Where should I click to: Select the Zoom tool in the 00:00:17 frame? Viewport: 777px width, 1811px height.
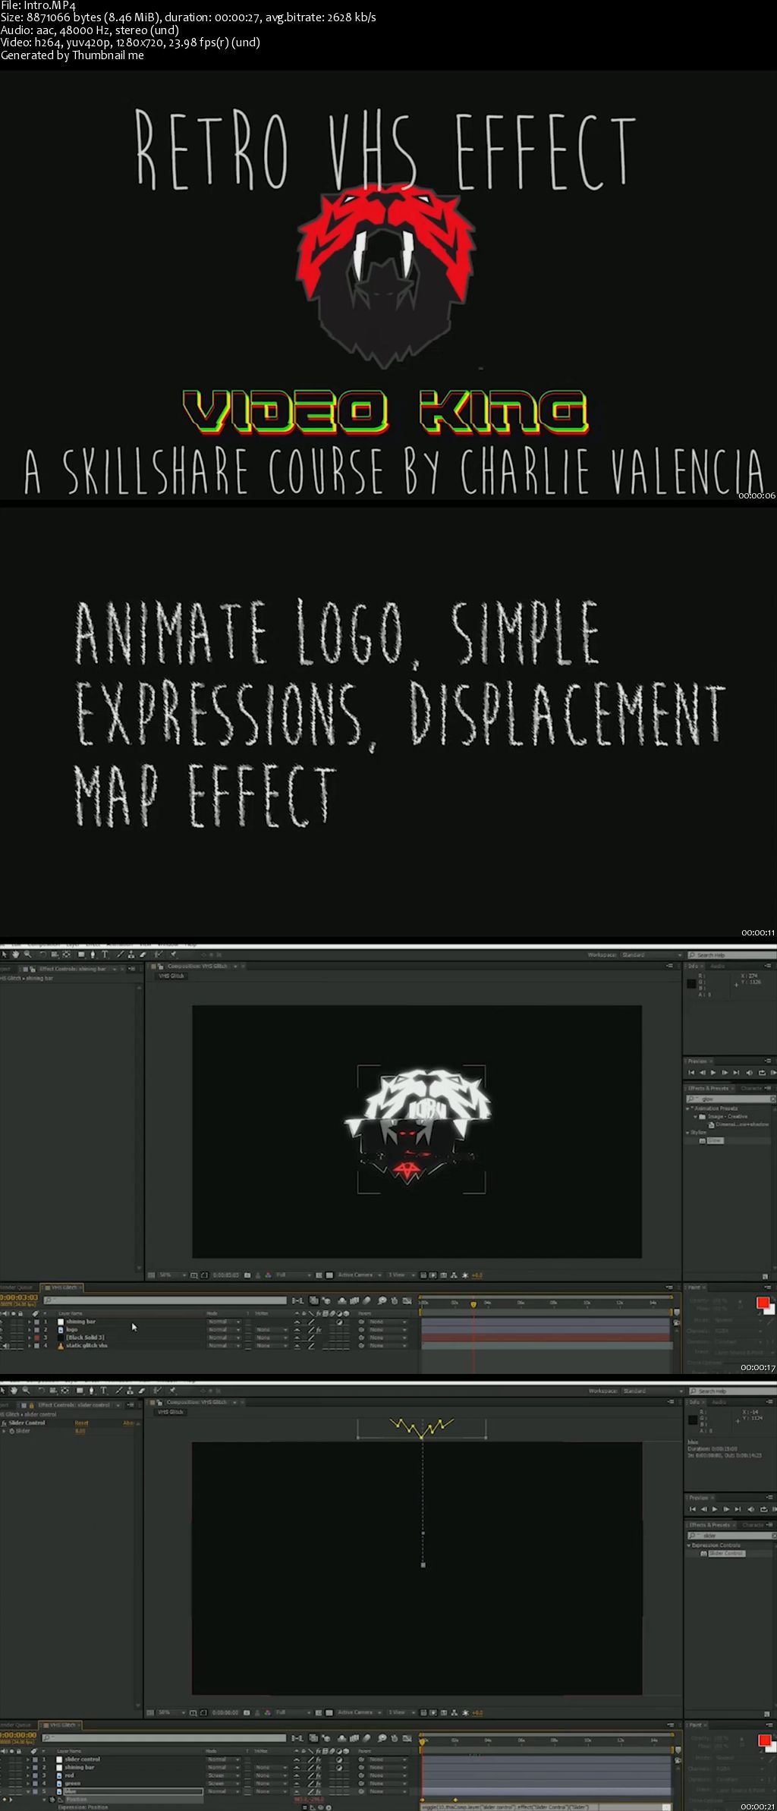pyautogui.click(x=28, y=954)
